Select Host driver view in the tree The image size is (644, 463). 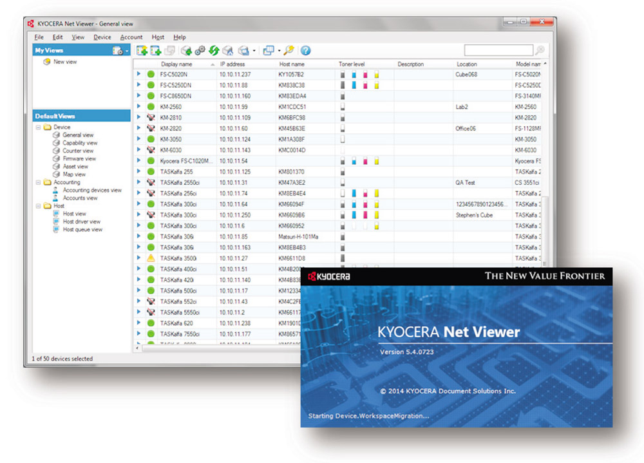coord(82,222)
